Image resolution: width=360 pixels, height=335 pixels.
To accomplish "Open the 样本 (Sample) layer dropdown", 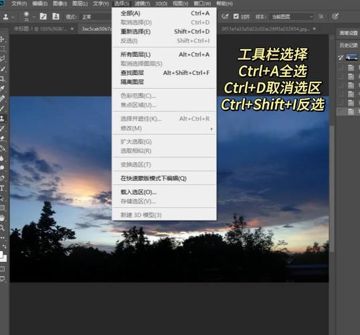I will pyautogui.click(x=292, y=17).
